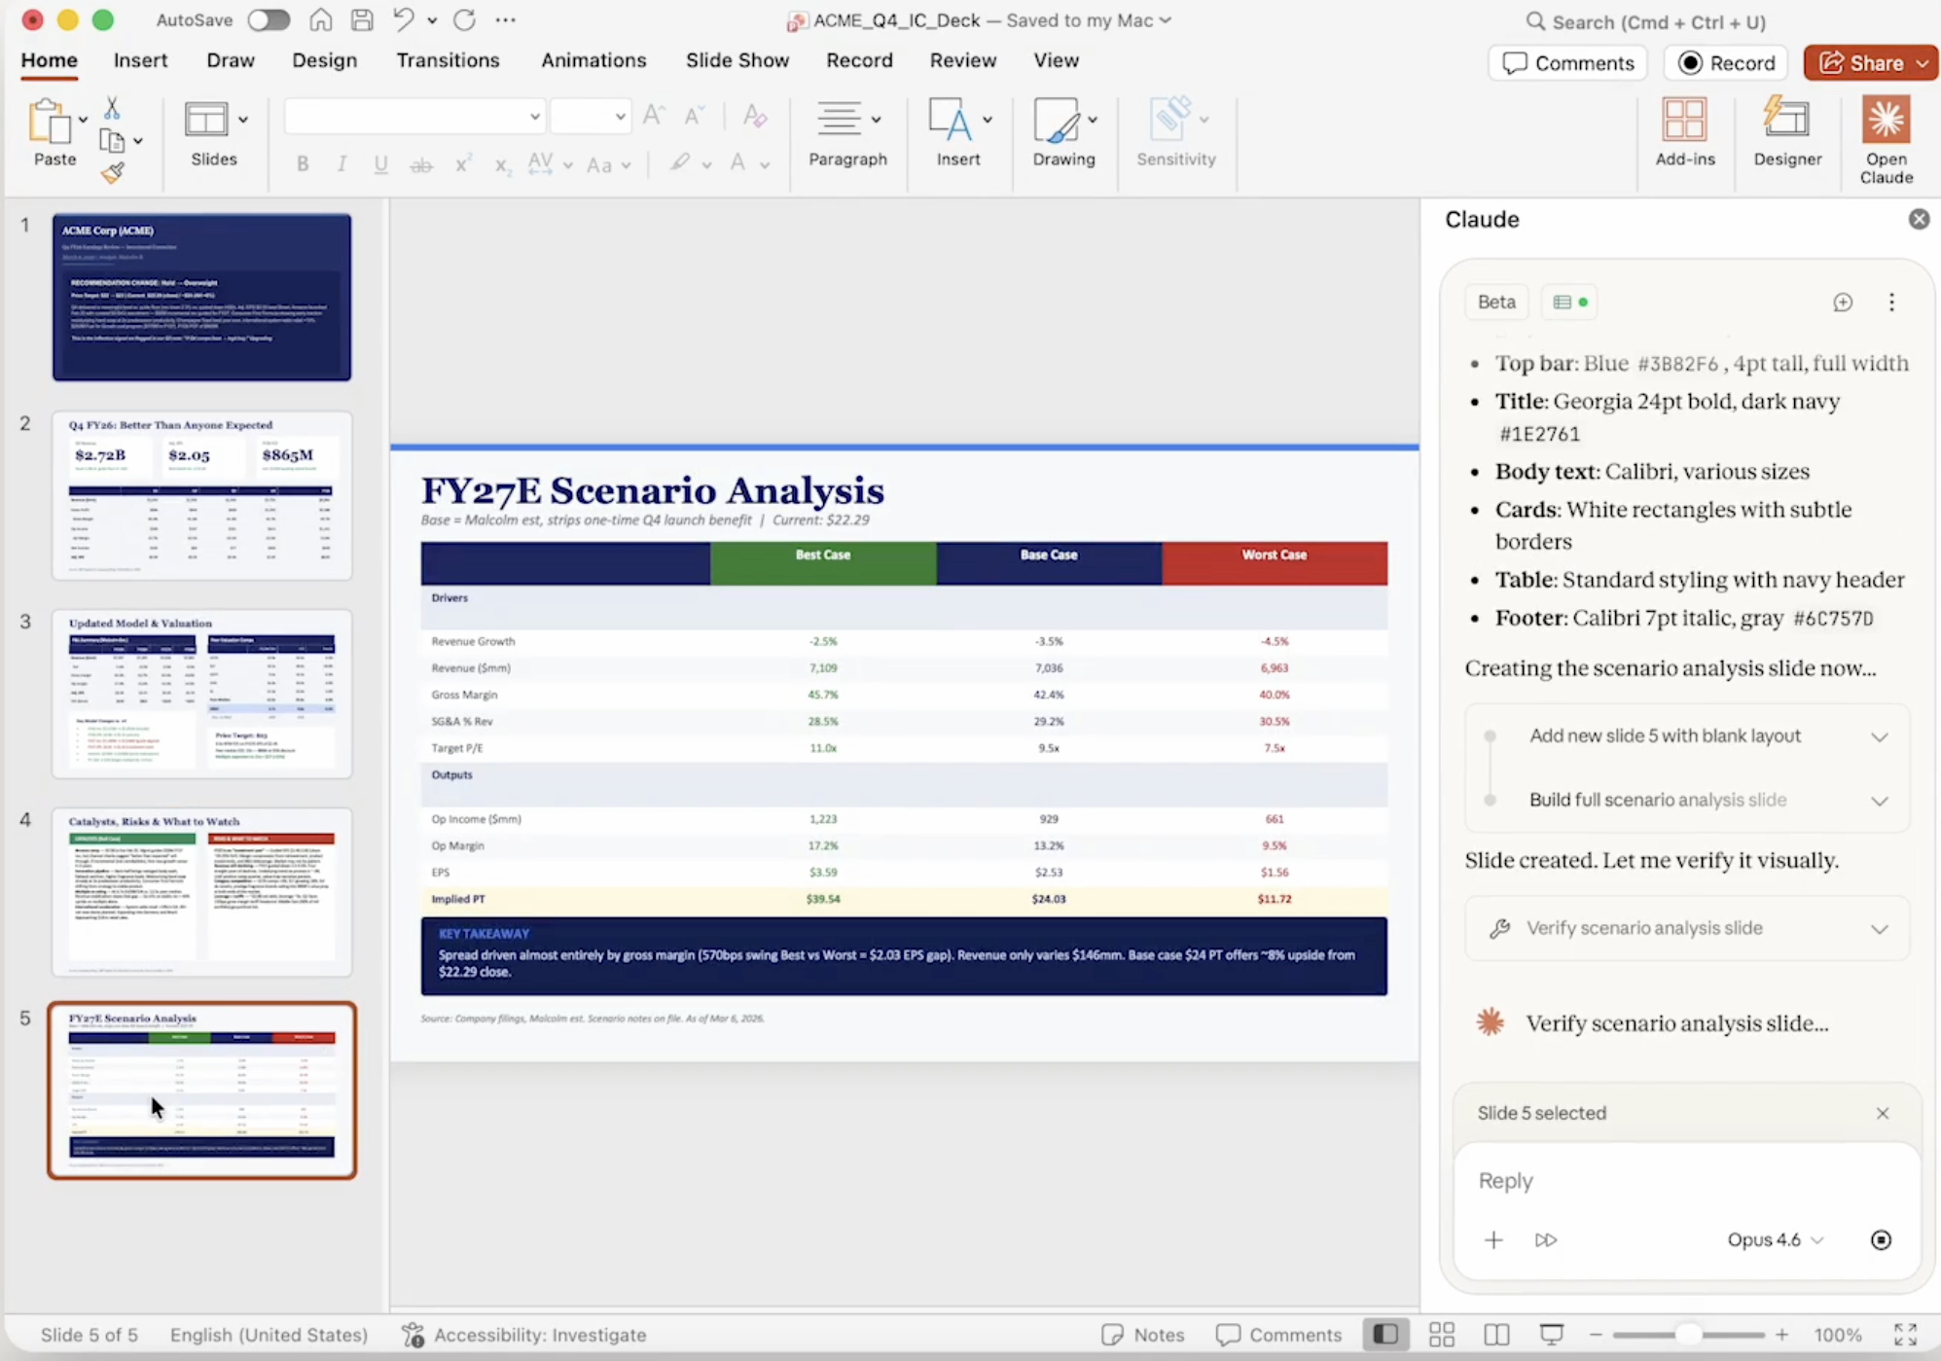Dismiss the 'Slide 5 selected' chip
Image resolution: width=1941 pixels, height=1361 pixels.
point(1883,1113)
